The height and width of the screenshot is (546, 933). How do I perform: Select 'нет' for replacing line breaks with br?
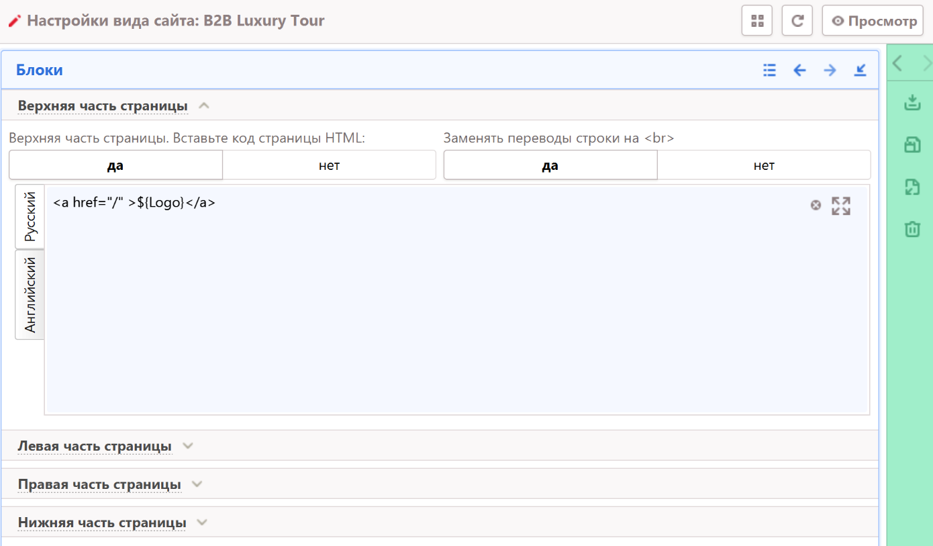click(764, 165)
